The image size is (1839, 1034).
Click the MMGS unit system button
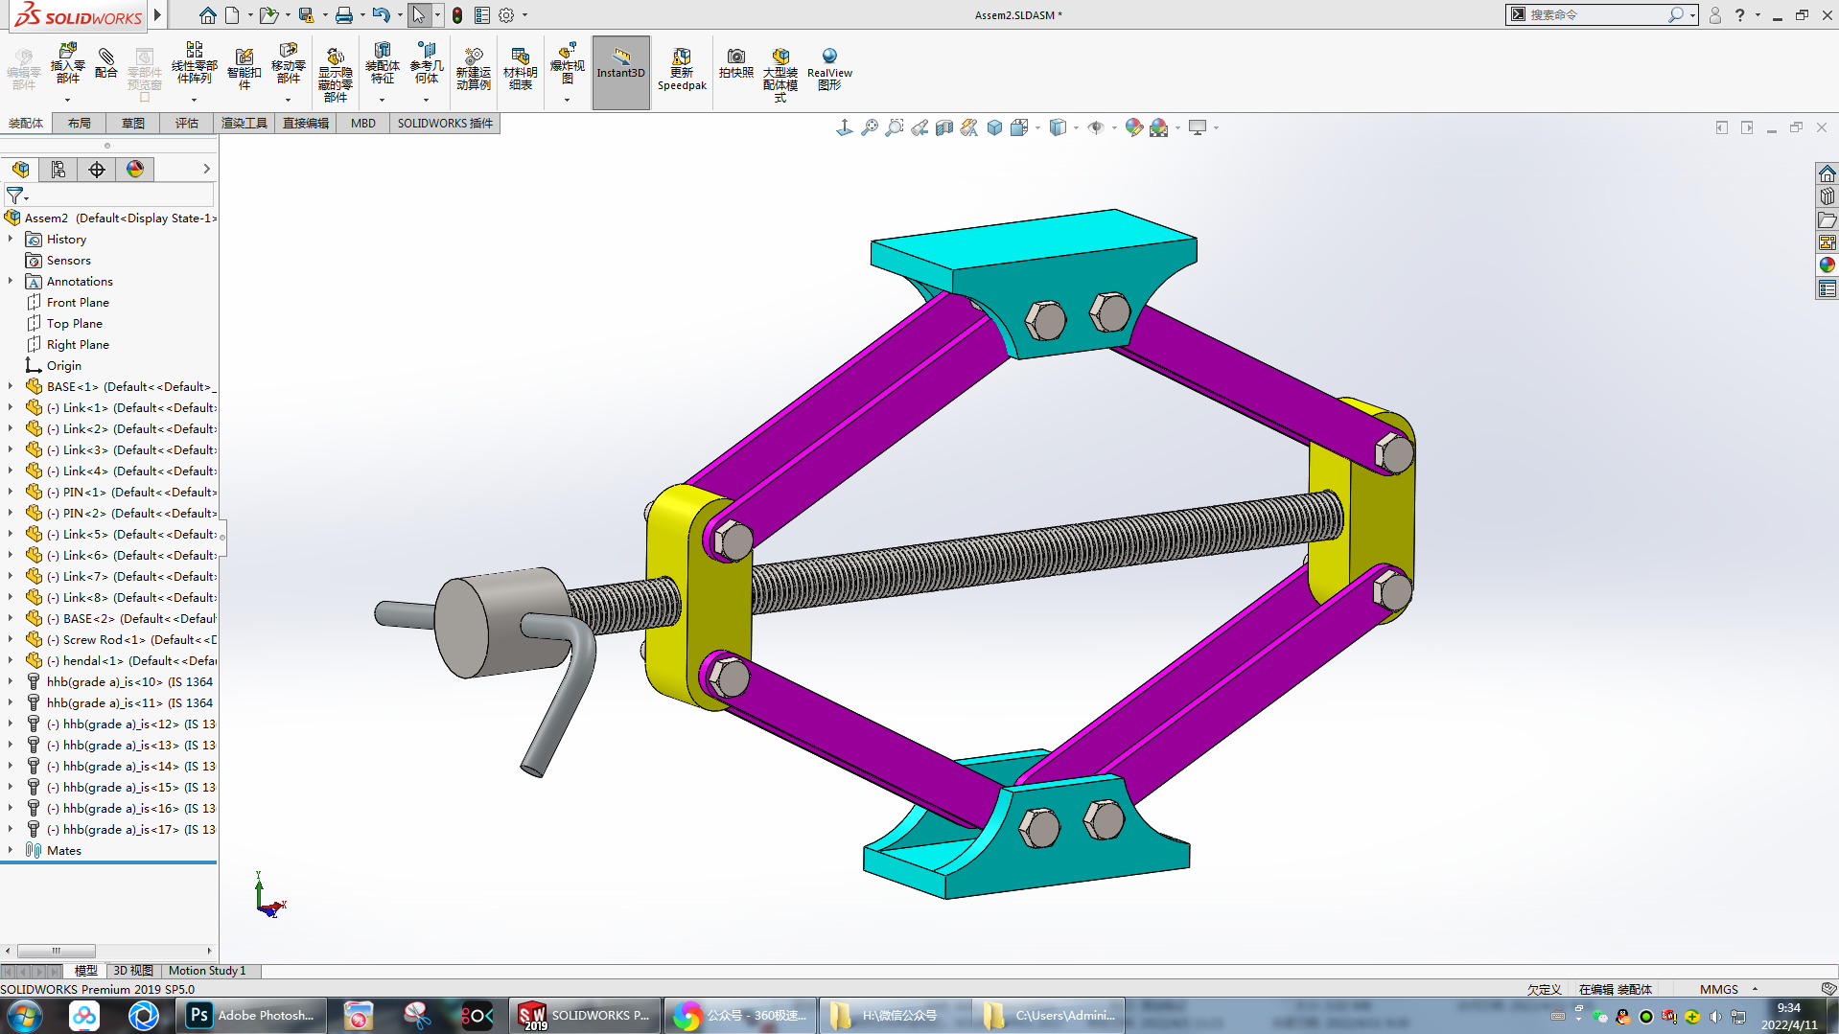tap(1718, 989)
